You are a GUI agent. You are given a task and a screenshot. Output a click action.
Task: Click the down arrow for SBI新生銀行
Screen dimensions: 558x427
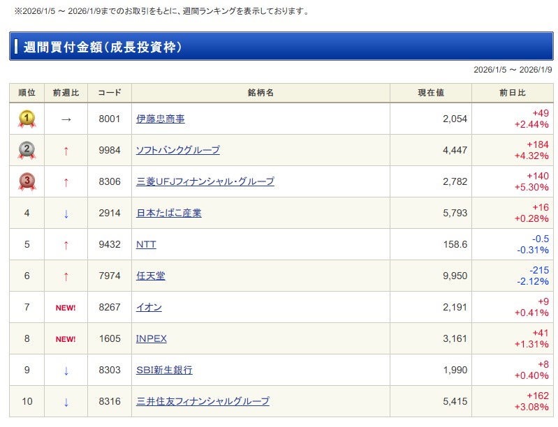pos(66,370)
